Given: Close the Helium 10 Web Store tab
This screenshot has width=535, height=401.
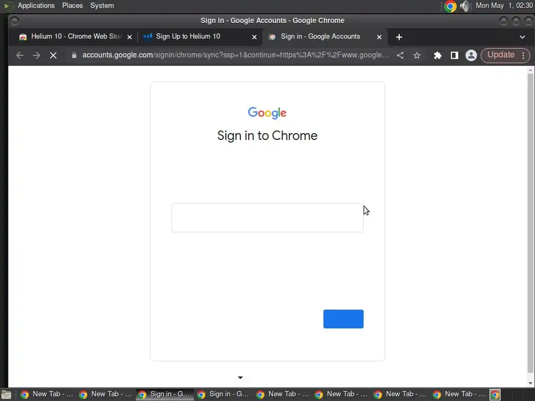Looking at the screenshot, I should pyautogui.click(x=130, y=37).
